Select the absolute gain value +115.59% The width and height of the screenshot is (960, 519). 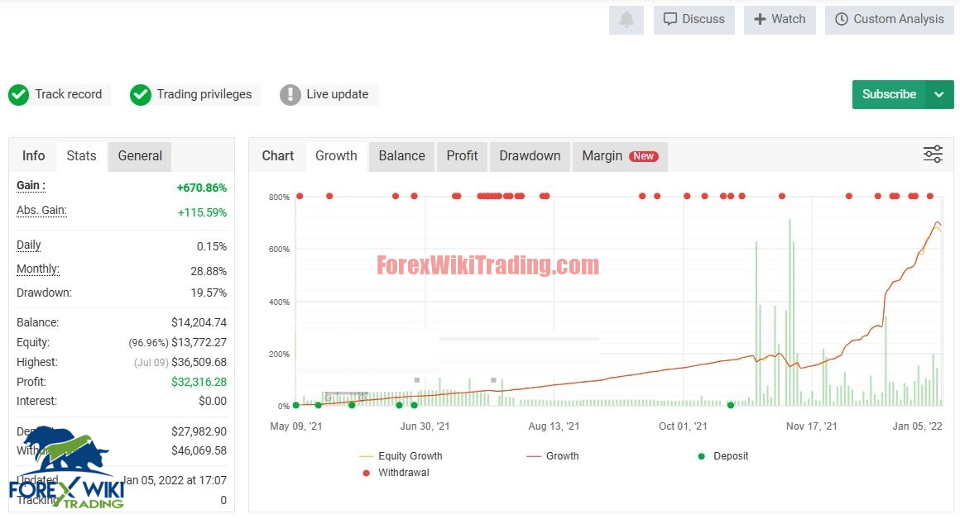coord(202,212)
